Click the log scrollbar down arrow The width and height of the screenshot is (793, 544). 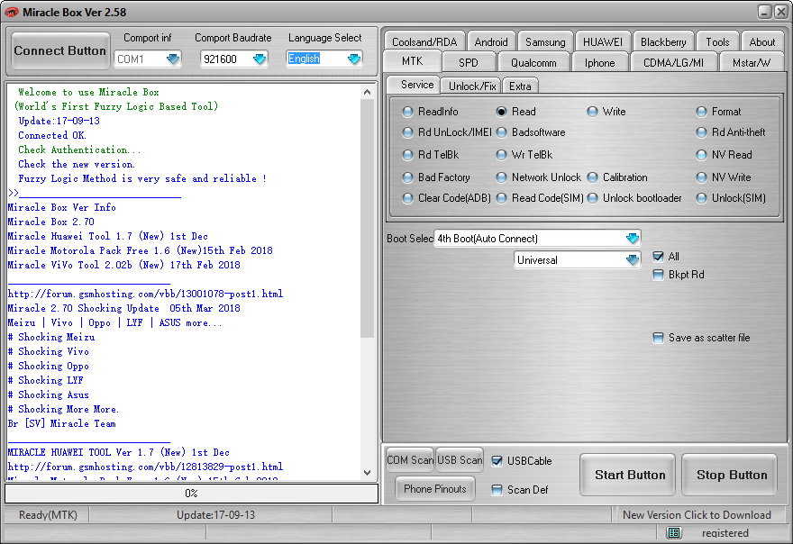(x=367, y=473)
